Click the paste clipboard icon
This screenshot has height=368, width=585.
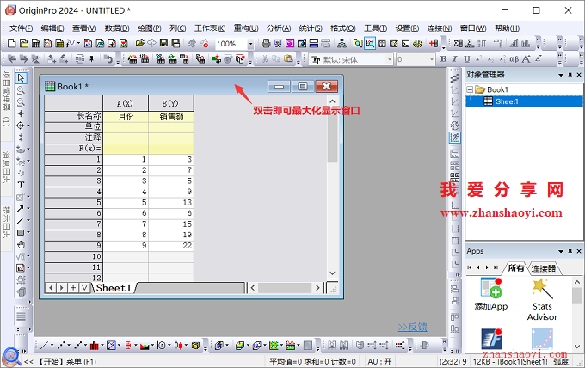click(x=288, y=59)
